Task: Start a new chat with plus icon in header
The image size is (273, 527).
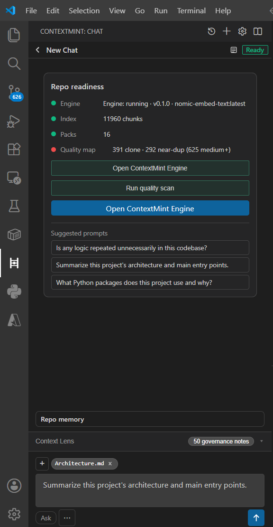Action: point(227,32)
